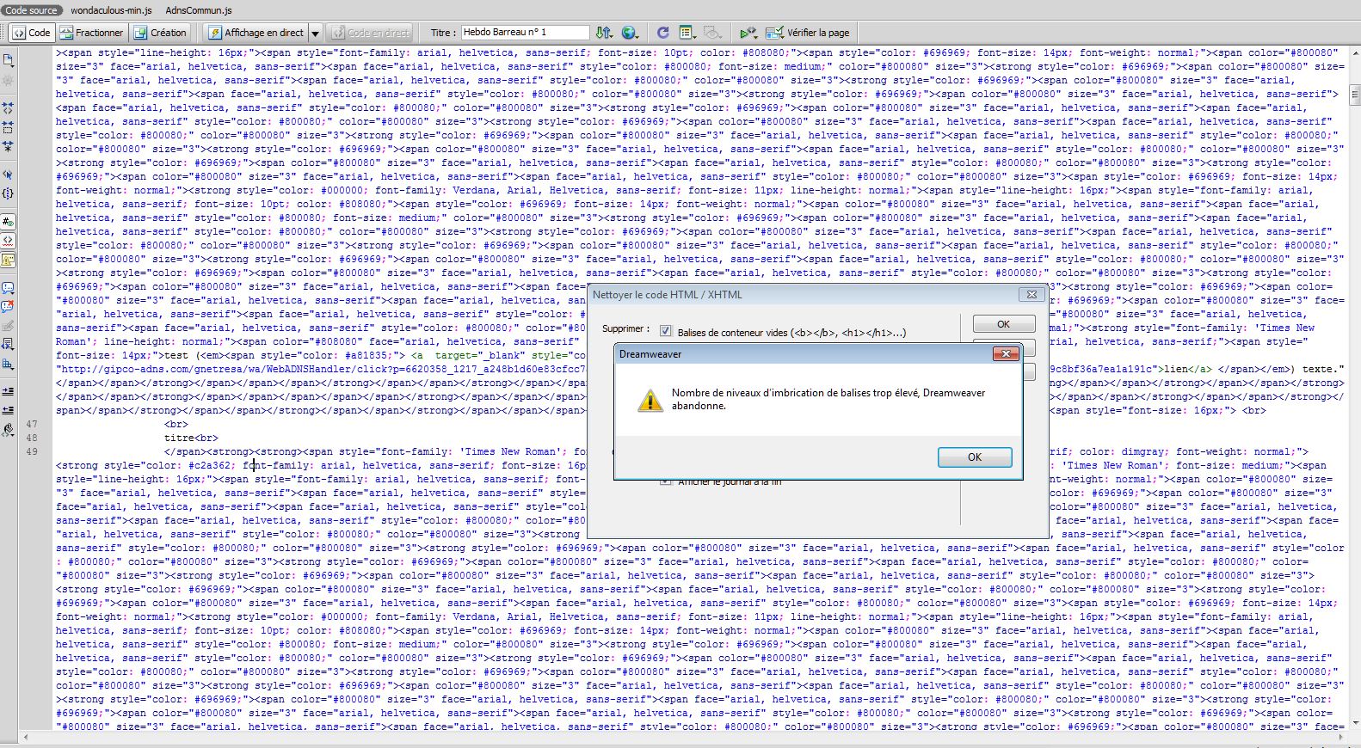1361x748 pixels.
Task: Select the Code source tab
Action: (x=31, y=10)
